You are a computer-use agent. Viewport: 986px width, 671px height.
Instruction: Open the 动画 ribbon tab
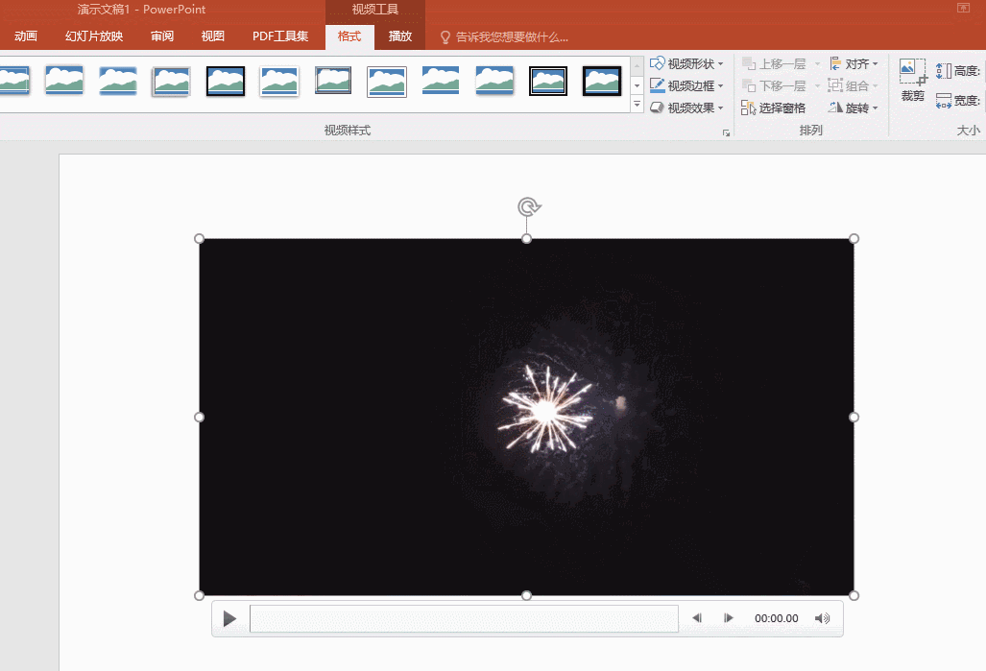click(x=26, y=36)
